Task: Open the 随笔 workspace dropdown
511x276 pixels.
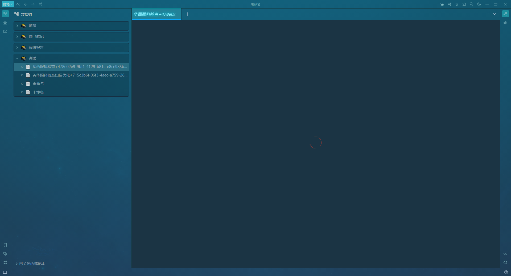Action: [x=8, y=4]
